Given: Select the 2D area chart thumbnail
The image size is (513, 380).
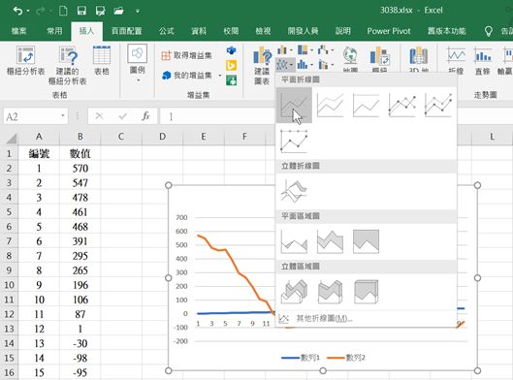Looking at the screenshot, I should 294,241.
